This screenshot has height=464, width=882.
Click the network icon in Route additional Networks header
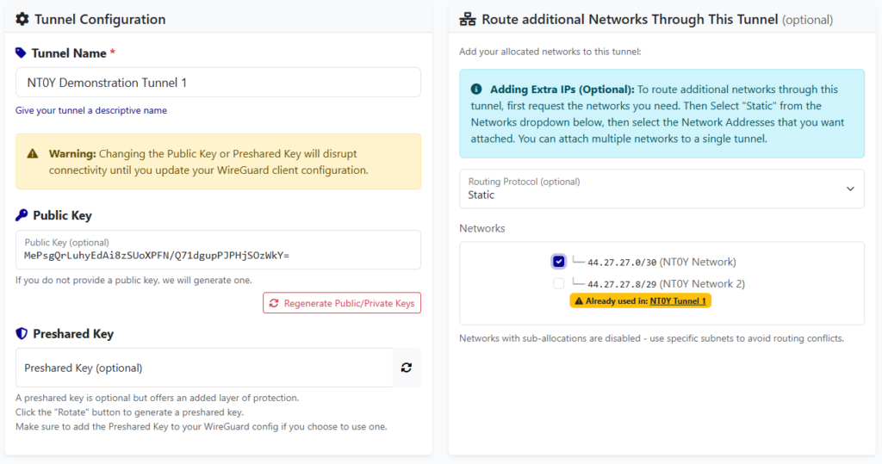(x=468, y=19)
